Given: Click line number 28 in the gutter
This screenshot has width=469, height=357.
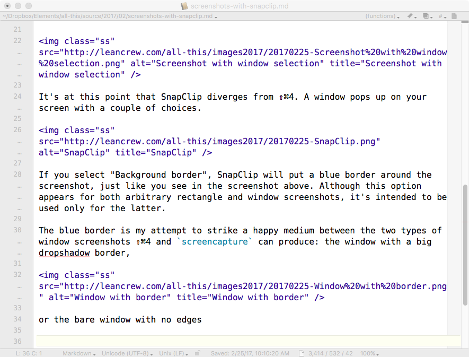Looking at the screenshot, I should pos(17,175).
